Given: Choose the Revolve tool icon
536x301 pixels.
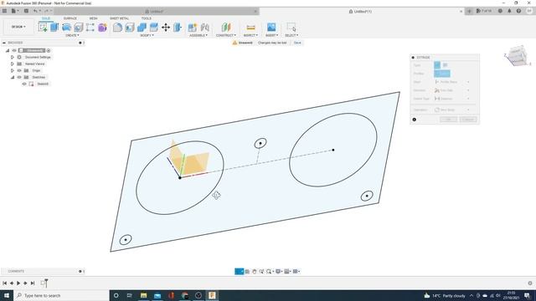Looking at the screenshot, I should click(66, 27).
